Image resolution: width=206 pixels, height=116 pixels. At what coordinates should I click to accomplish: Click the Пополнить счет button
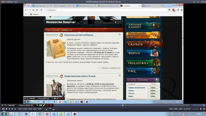click(x=143, y=35)
